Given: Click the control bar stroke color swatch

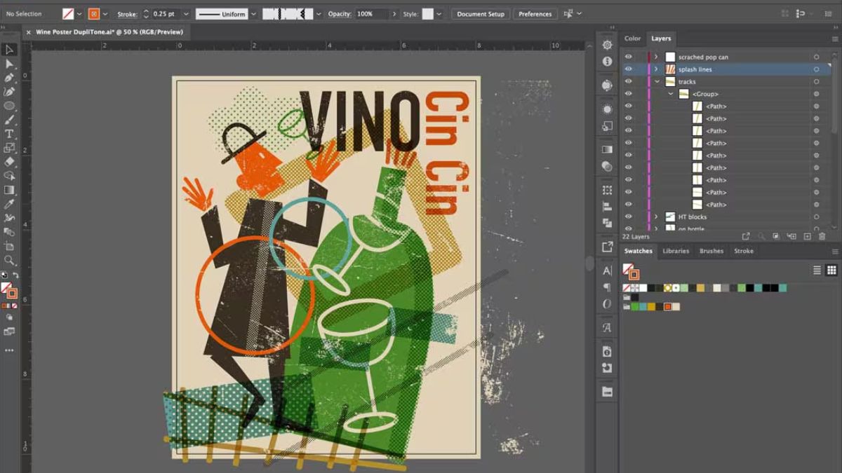Looking at the screenshot, I should (x=94, y=14).
